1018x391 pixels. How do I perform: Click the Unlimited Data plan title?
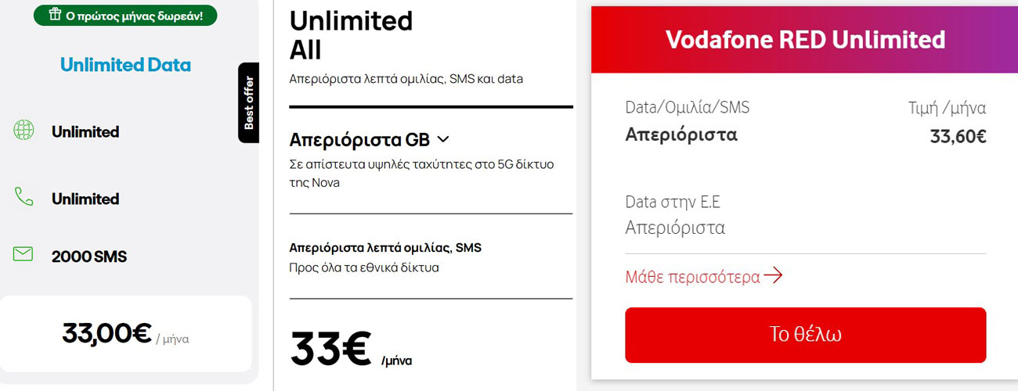coord(125,64)
